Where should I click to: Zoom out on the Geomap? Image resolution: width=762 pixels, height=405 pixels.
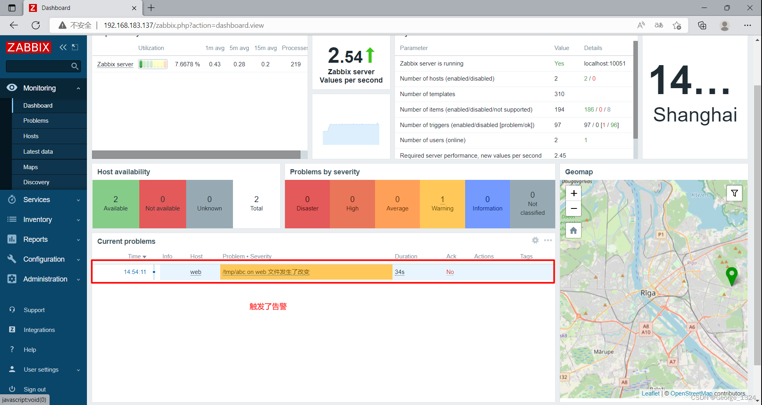(x=574, y=208)
